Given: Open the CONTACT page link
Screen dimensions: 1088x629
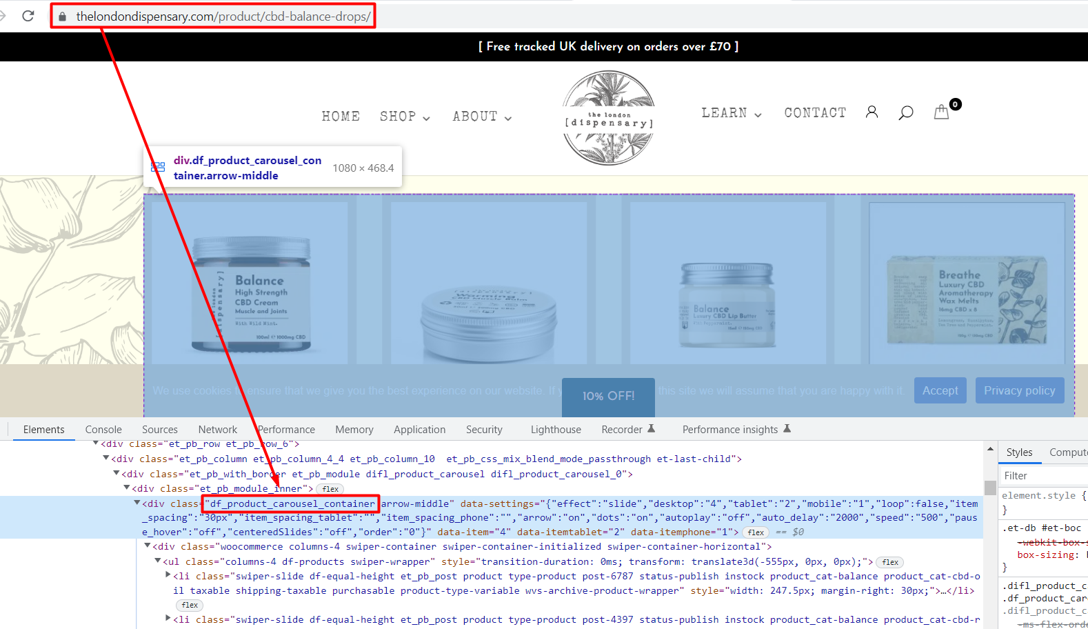Looking at the screenshot, I should point(815,113).
